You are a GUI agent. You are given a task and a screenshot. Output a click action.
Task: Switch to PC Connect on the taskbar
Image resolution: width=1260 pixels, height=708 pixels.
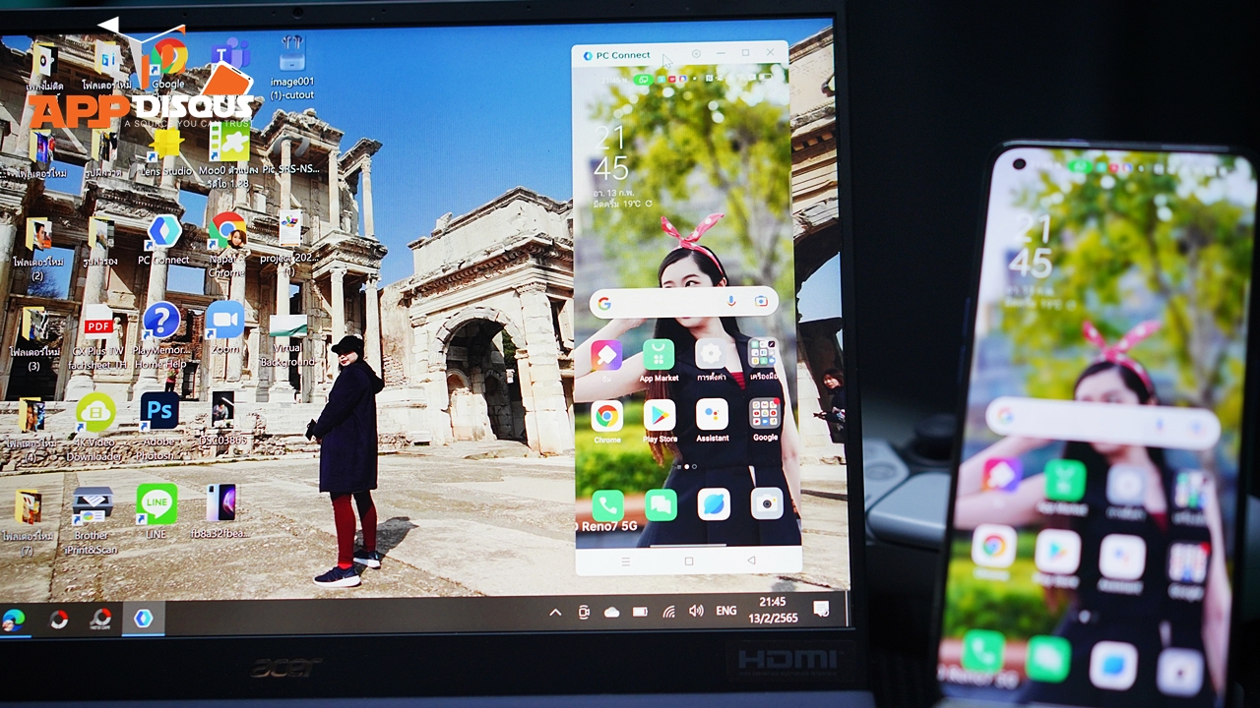point(144,619)
